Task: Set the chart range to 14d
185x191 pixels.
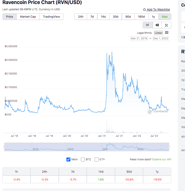Action: [103, 17]
